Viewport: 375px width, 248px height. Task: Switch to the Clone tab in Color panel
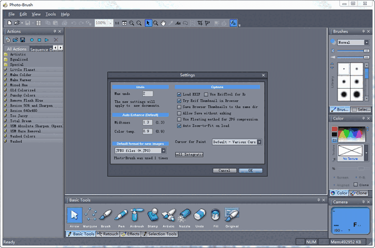pos(359,193)
